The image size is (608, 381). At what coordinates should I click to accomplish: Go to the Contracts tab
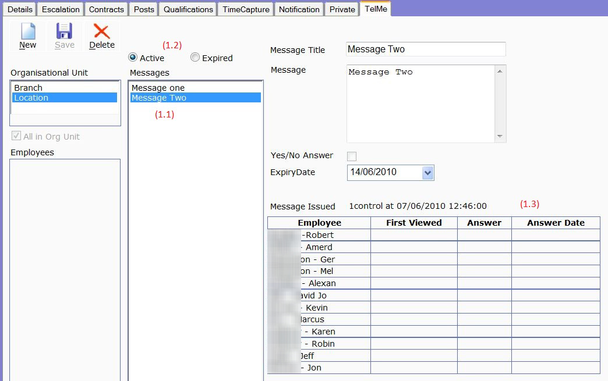click(106, 9)
